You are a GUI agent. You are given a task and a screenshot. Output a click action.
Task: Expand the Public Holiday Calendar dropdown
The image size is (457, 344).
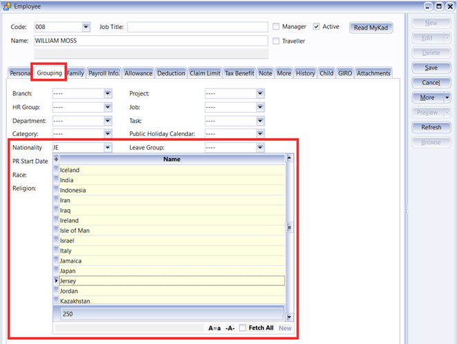[260, 133]
